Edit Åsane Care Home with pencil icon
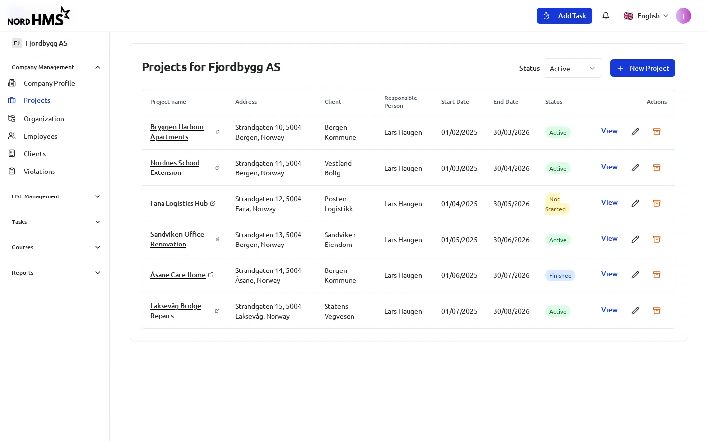707x441 pixels. [635, 275]
